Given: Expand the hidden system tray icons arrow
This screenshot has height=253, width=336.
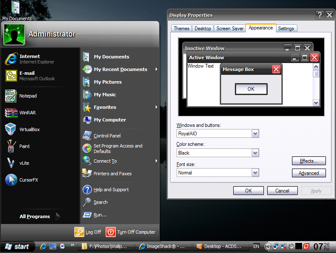Looking at the screenshot, I should click(x=268, y=246).
